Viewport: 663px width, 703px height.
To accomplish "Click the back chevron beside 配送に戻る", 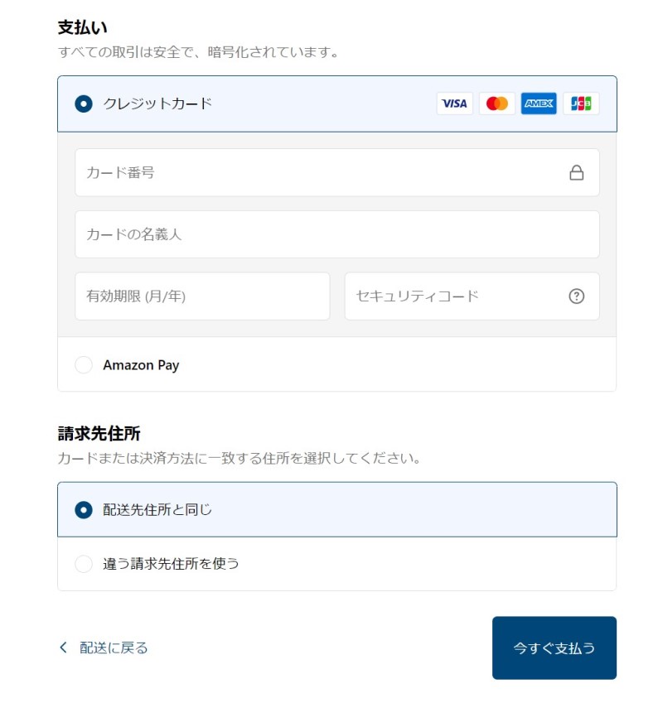I will click(64, 648).
